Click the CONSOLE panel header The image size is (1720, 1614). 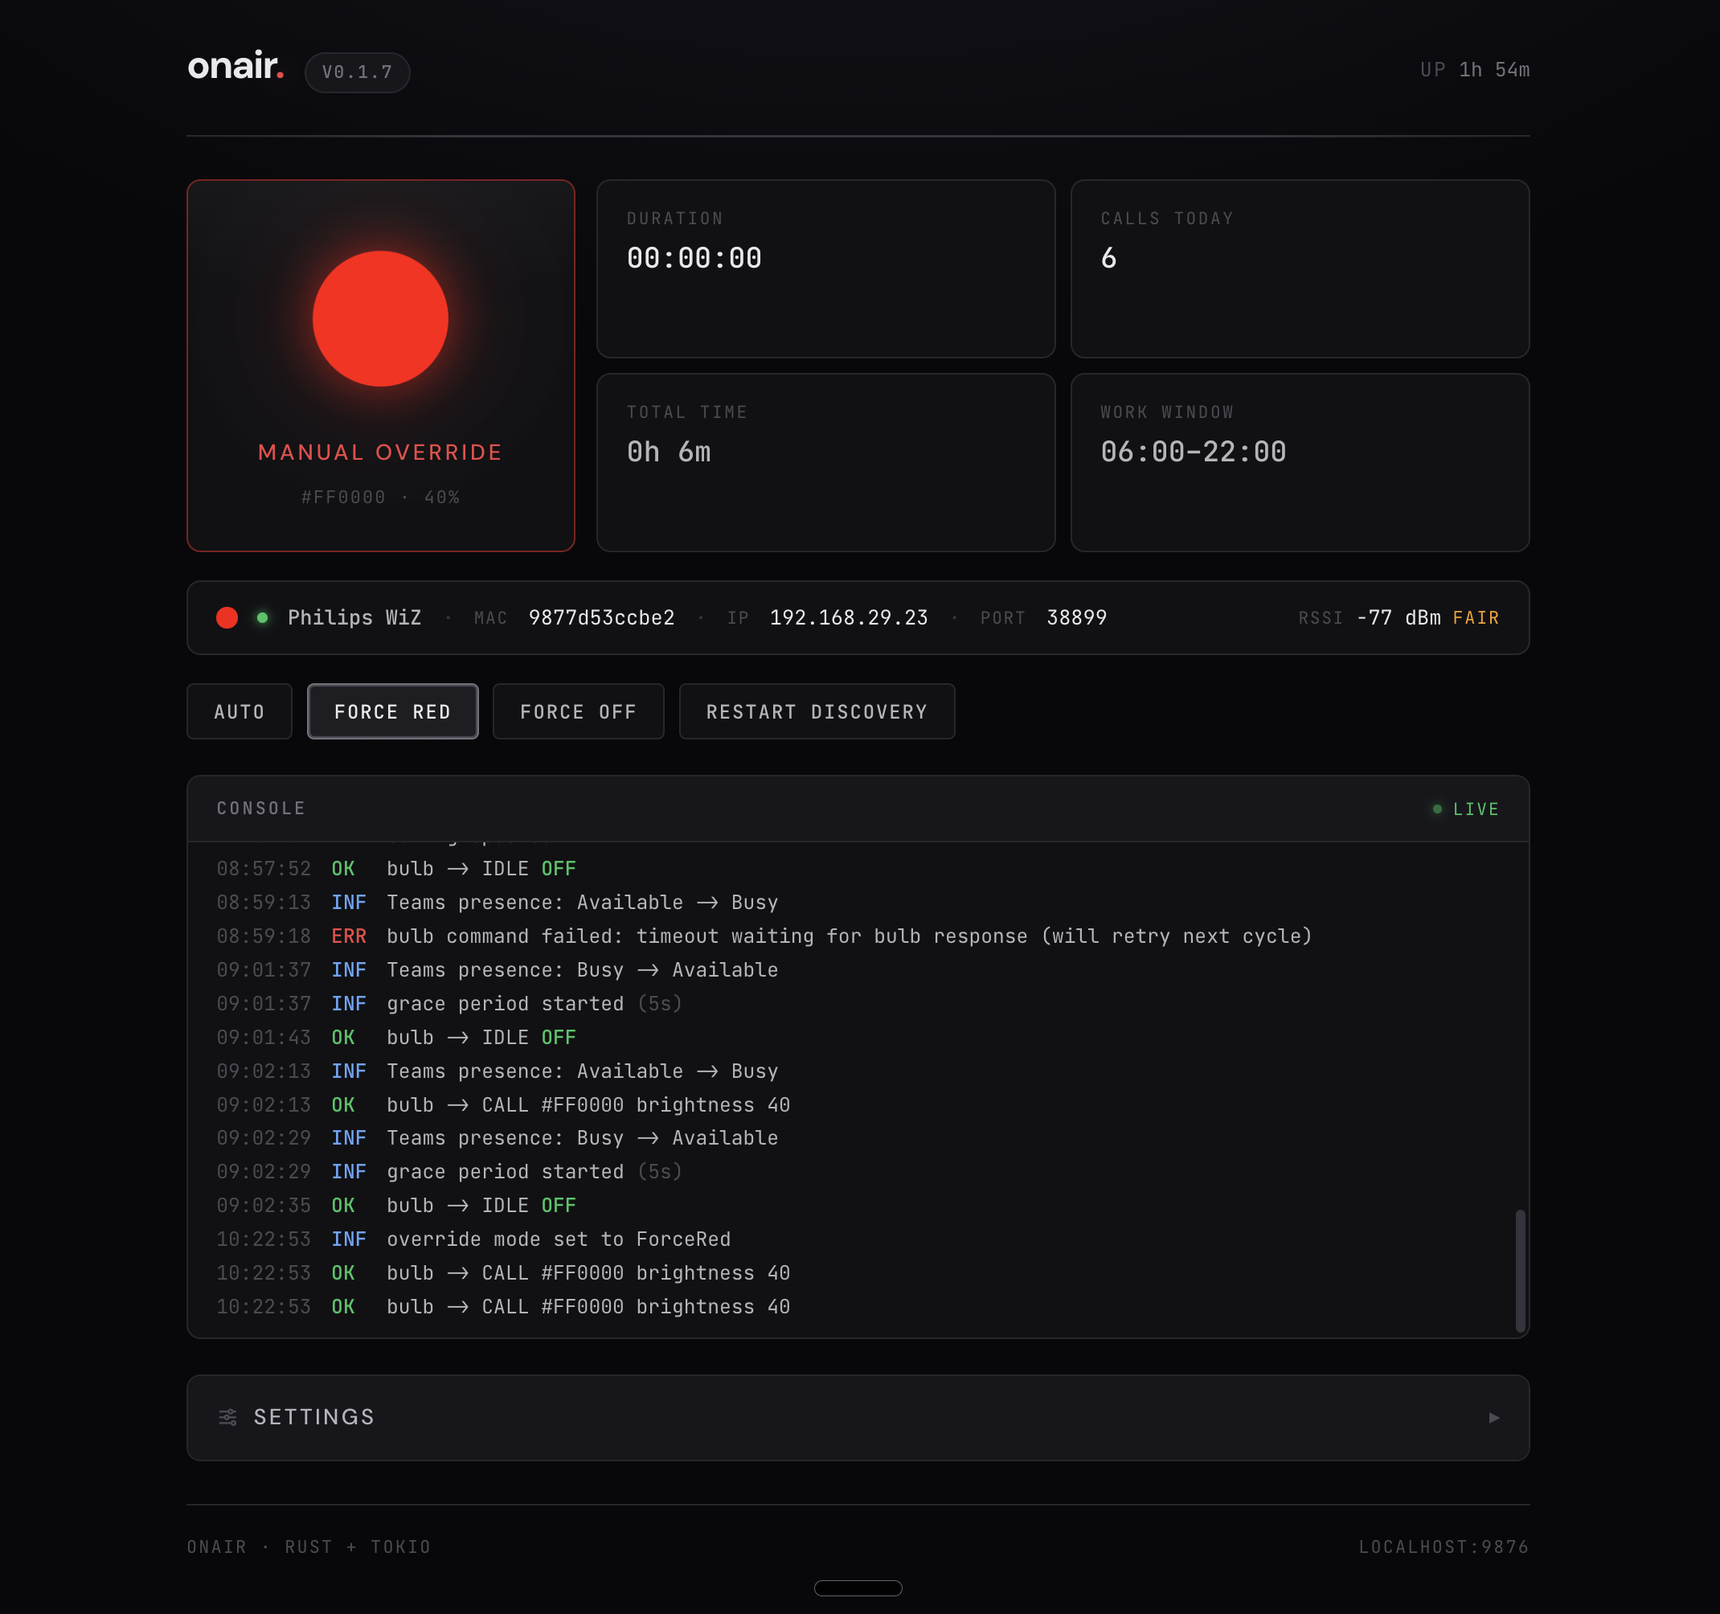click(260, 809)
